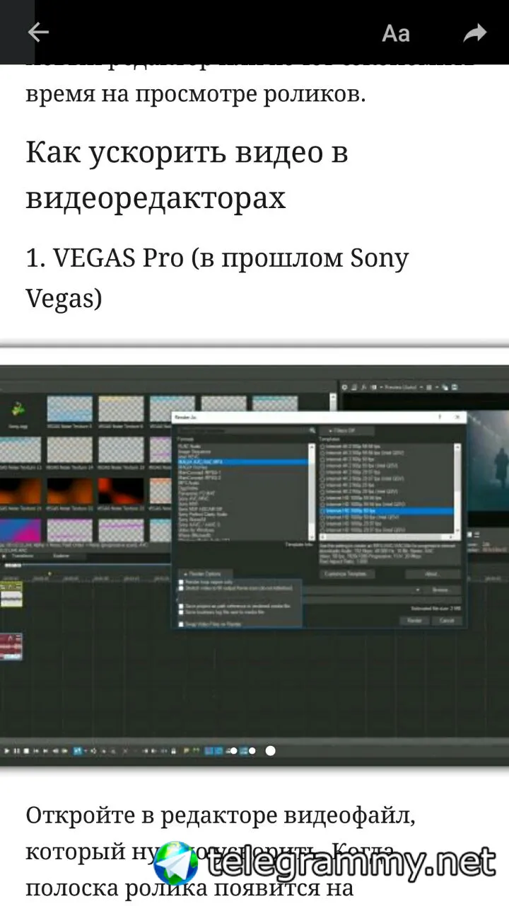Click the text "время на просмотре роликов."
The height and width of the screenshot is (906, 509).
click(196, 94)
